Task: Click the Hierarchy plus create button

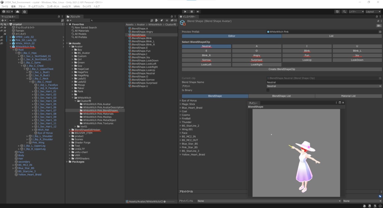Action: pyautogui.click(x=3, y=20)
